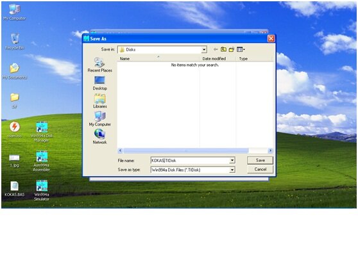Select the Asm994a Assembler shortcut
Image resolution: width=358 pixels, height=258 pixels.
pyautogui.click(x=42, y=161)
